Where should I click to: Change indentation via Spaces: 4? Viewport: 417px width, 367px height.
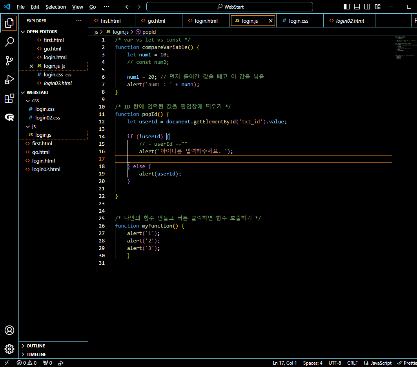click(313, 363)
